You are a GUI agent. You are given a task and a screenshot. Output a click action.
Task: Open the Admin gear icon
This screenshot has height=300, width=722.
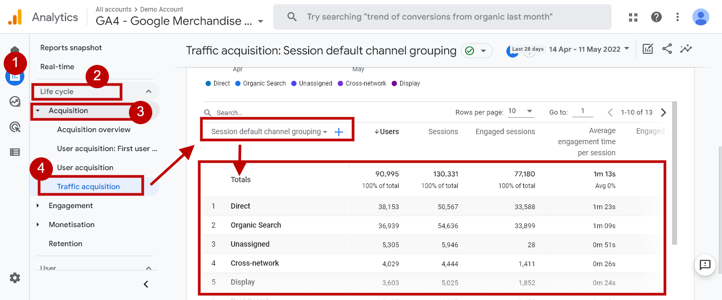(x=15, y=278)
